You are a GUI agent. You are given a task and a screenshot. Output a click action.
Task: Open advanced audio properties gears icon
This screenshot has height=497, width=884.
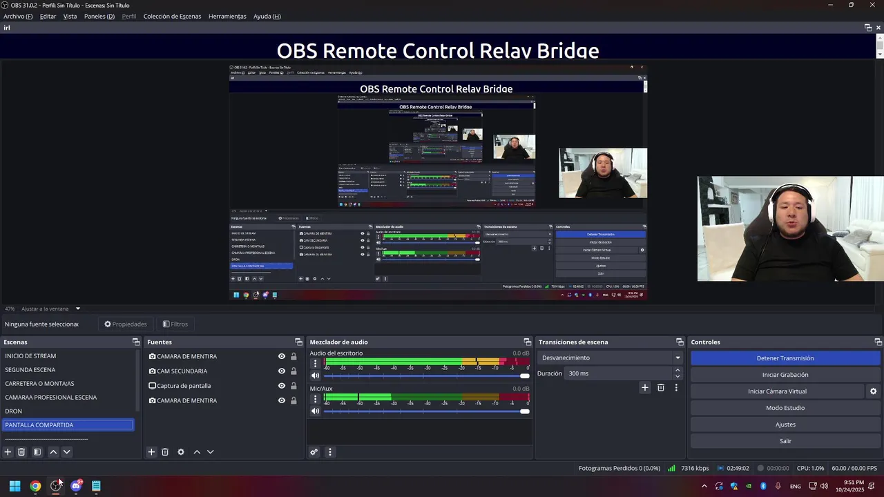click(314, 452)
